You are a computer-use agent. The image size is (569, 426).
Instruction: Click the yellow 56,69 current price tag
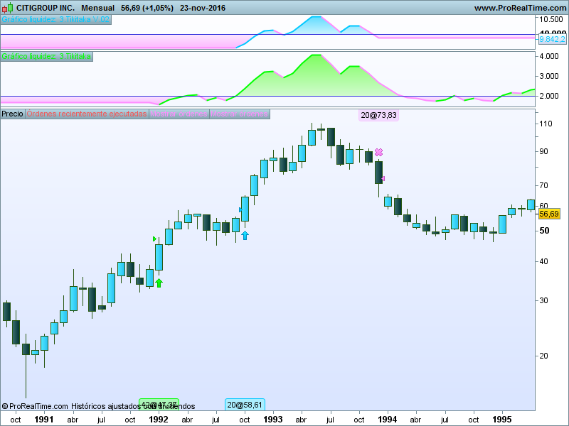[x=549, y=214]
